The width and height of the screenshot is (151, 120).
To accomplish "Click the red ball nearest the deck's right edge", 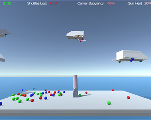I will point(128,97).
